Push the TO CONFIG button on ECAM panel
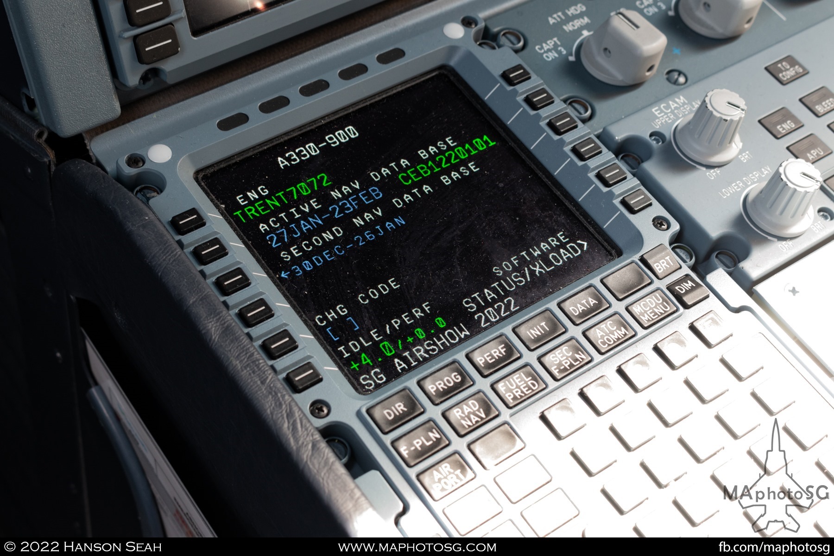The height and width of the screenshot is (556, 834). [x=788, y=69]
